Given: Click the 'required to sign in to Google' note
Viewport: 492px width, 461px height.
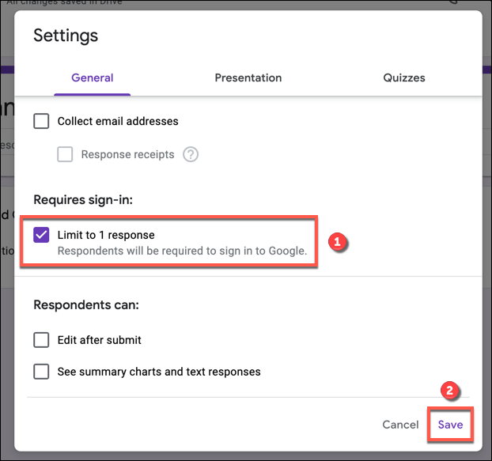Looking at the screenshot, I should tap(182, 251).
